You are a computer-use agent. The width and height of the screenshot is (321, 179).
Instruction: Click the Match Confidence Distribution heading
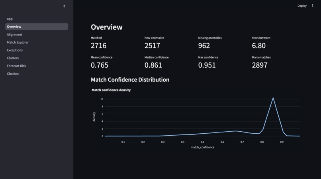pyautogui.click(x=130, y=80)
